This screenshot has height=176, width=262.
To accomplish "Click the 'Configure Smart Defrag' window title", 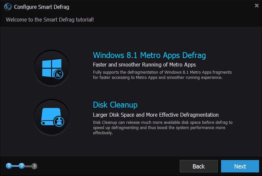I will [42, 7].
